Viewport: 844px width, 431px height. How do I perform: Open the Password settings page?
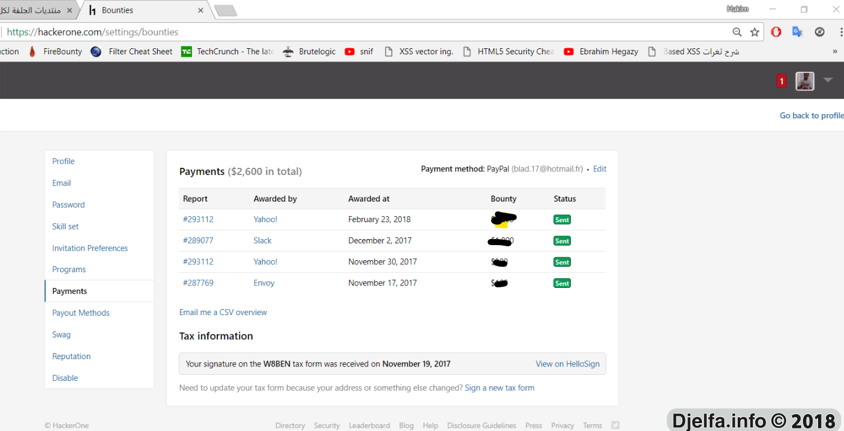pos(68,205)
